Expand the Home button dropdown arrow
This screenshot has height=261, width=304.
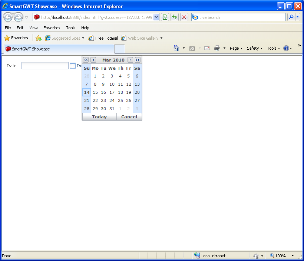(x=184, y=48)
